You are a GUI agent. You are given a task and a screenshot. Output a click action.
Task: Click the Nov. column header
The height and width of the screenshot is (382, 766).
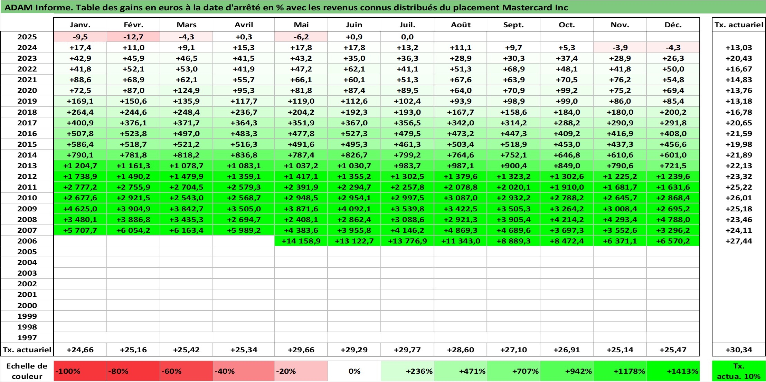(x=620, y=25)
